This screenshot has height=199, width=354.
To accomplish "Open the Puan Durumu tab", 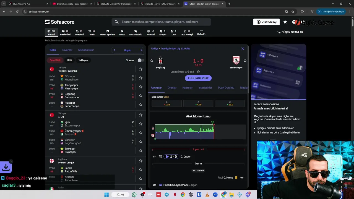I will [226, 88].
